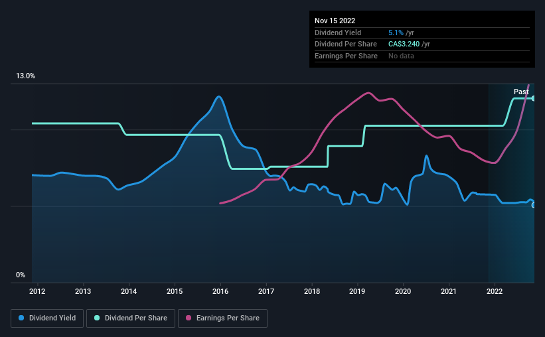The height and width of the screenshot is (337, 545).
Task: Click the 13.0% y-axis label
Action: [25, 76]
